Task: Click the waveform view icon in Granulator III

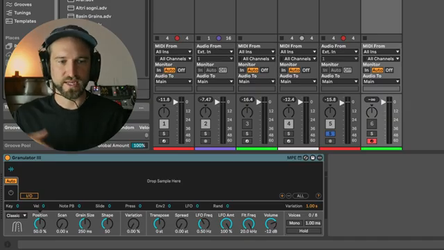Action: [11, 169]
